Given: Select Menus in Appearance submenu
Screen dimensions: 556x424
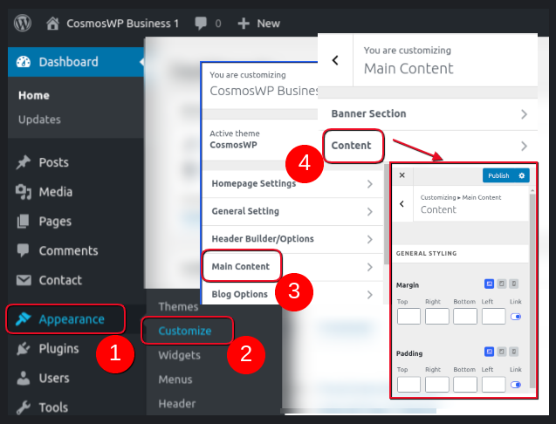Looking at the screenshot, I should pyautogui.click(x=175, y=380).
